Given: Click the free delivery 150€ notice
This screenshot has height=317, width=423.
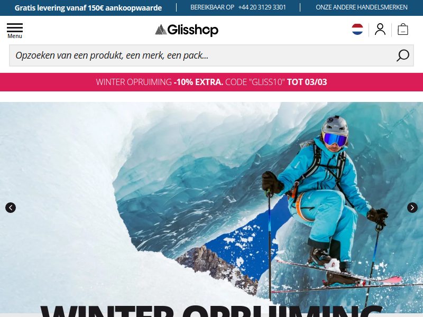Looking at the screenshot, I should (x=88, y=8).
